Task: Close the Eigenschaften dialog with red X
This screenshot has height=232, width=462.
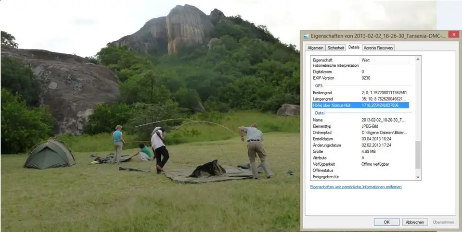Action: [x=453, y=35]
